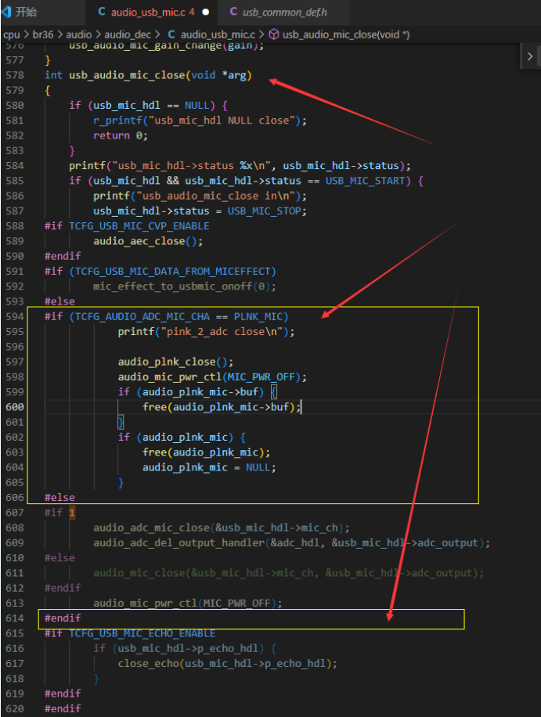Click the function symbol icon in breadcrumb

[x=273, y=34]
